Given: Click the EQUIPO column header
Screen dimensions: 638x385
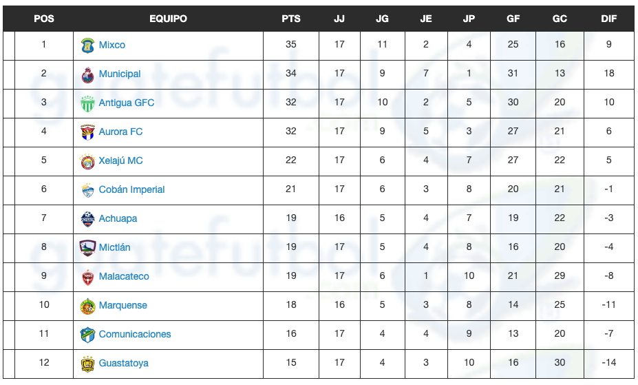Looking at the screenshot, I should 168,19.
